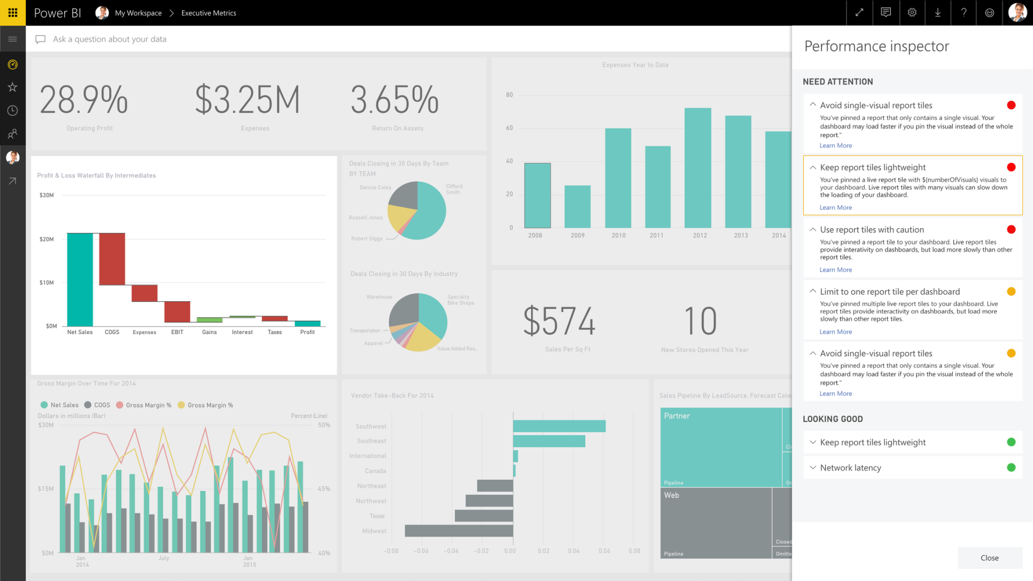Expand the 'Network latency' item
This screenshot has height=581, width=1033.
click(x=812, y=468)
